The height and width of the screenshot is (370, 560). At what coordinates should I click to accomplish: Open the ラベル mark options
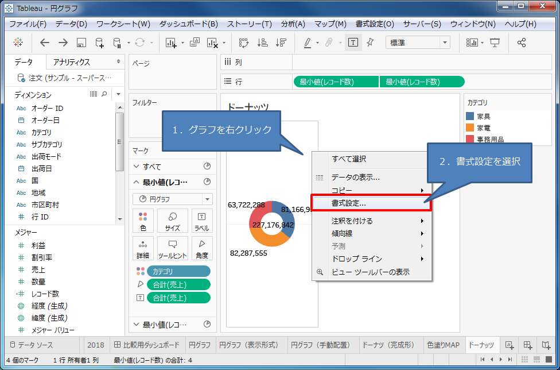pyautogui.click(x=201, y=221)
